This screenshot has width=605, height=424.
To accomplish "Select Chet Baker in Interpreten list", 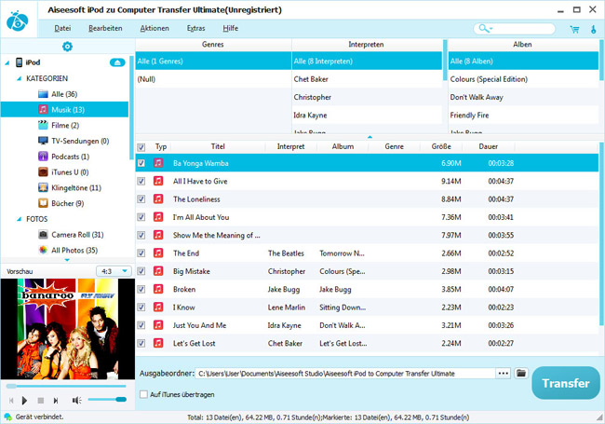I will 367,79.
